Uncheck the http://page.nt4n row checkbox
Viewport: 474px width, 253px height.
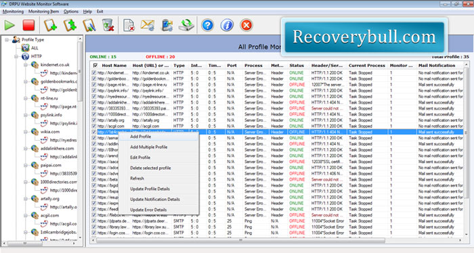coord(94,85)
